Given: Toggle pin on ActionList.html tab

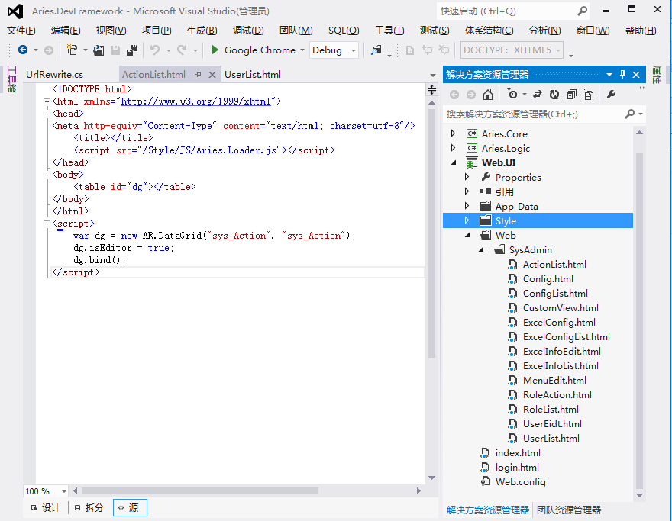Looking at the screenshot, I should coord(198,75).
